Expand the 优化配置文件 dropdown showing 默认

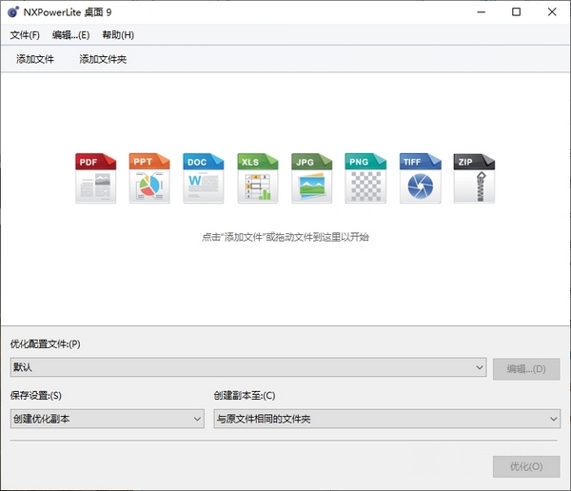[x=248, y=367]
